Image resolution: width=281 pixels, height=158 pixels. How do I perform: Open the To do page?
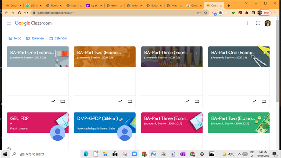(15, 38)
